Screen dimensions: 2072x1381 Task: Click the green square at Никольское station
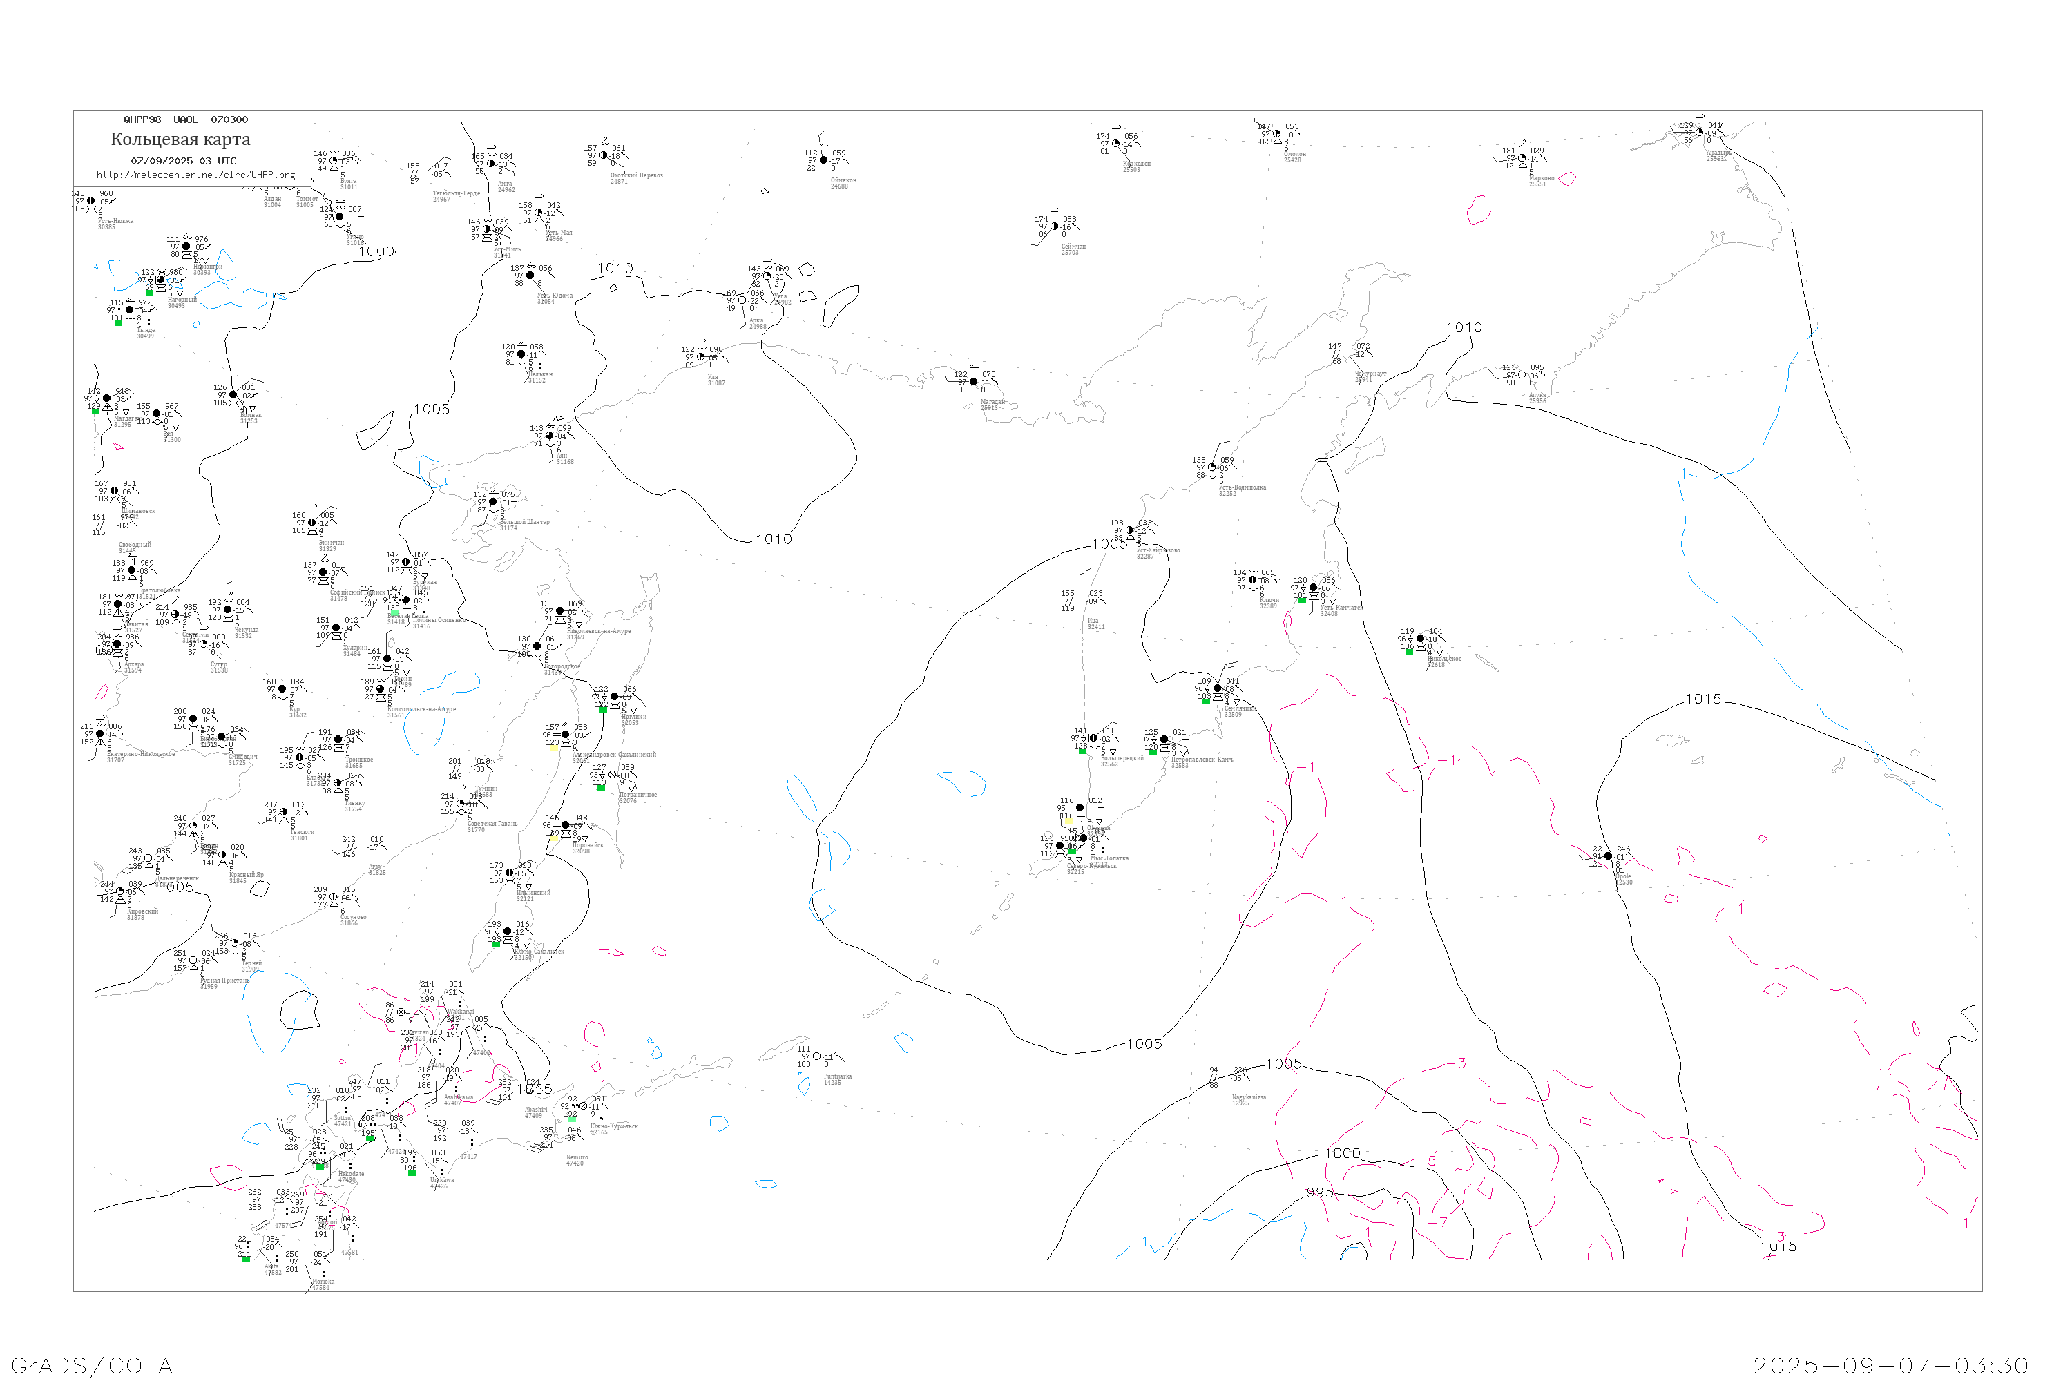point(1409,652)
